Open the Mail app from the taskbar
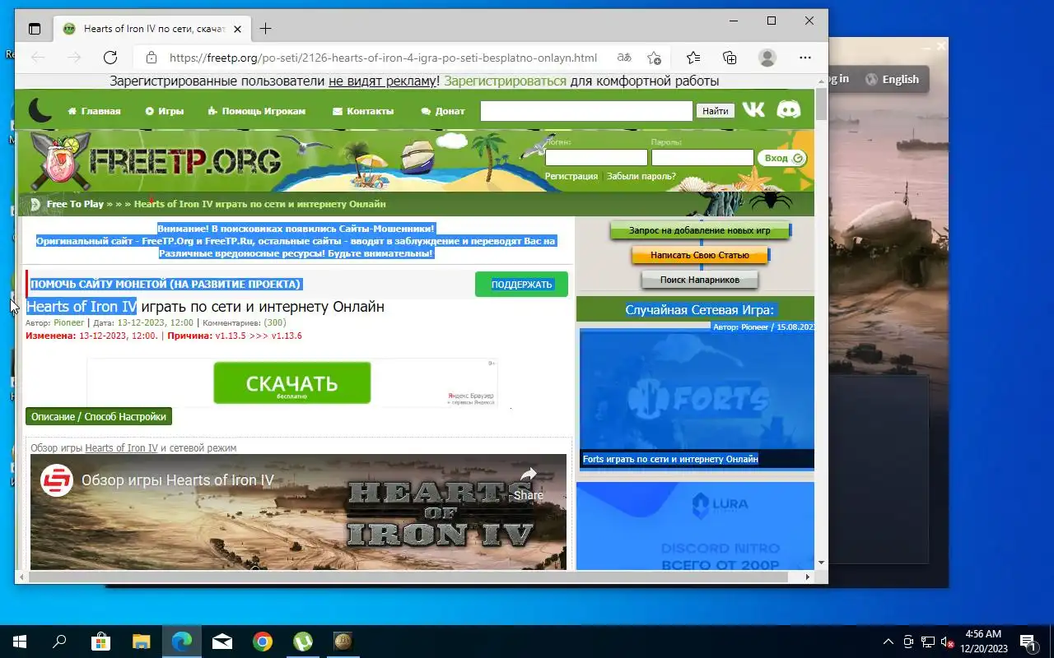 coord(222,642)
